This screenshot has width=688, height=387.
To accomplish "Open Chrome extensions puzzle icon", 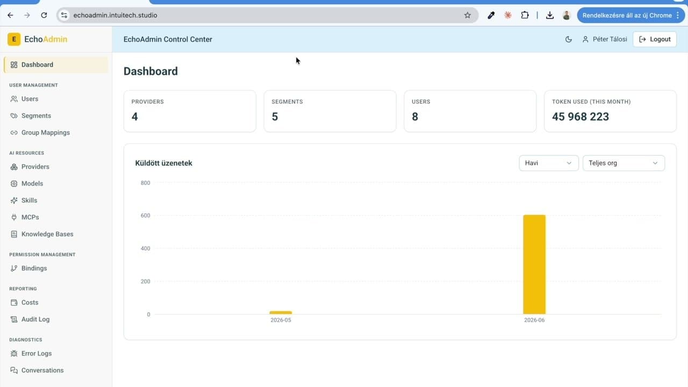I will [525, 15].
